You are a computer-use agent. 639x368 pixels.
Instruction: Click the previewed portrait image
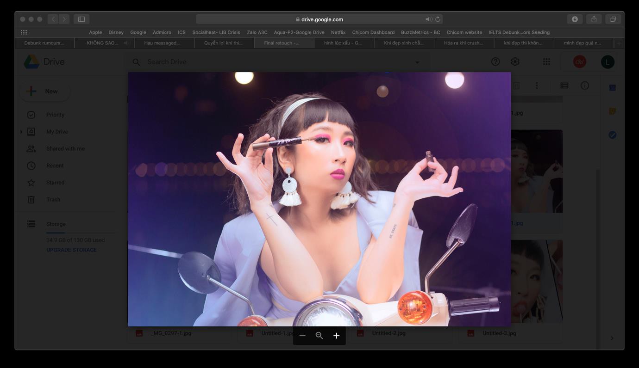point(319,199)
